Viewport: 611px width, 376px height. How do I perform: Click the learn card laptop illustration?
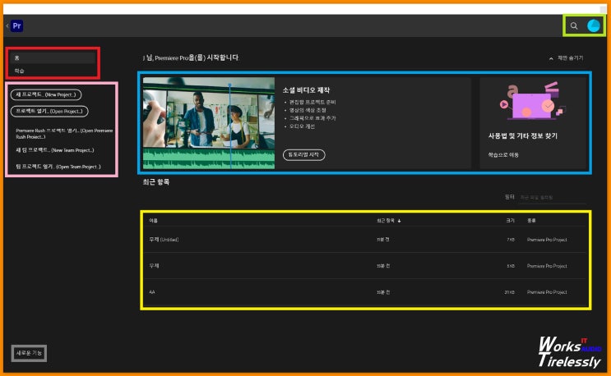(x=532, y=101)
